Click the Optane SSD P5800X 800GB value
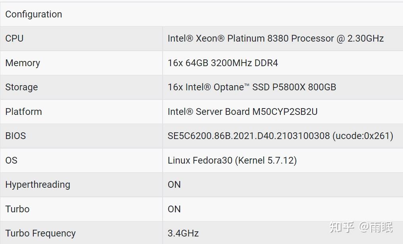Viewport: 403px width, 244px height. click(x=252, y=87)
